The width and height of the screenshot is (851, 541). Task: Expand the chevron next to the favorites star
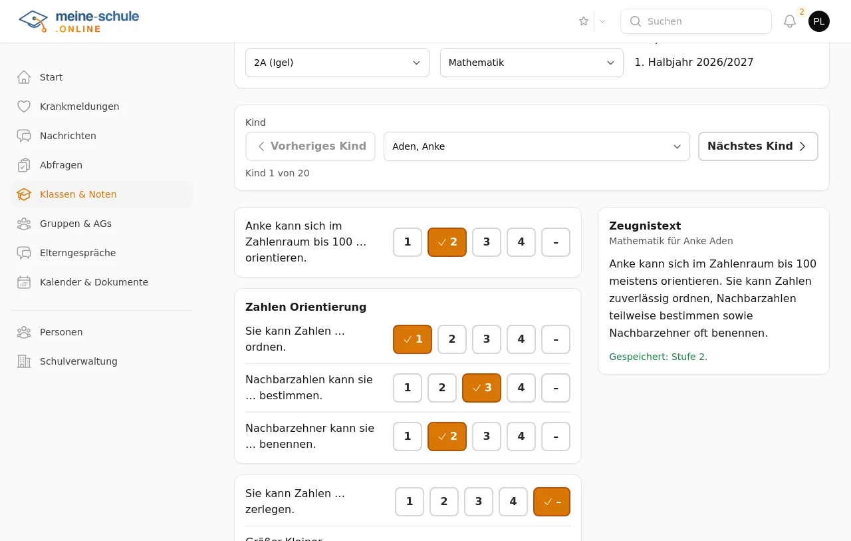(602, 21)
